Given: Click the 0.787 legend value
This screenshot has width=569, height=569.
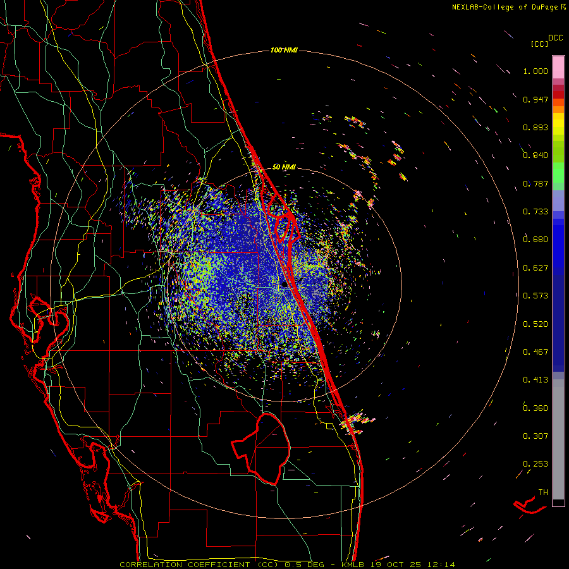Looking at the screenshot, I should [x=535, y=183].
